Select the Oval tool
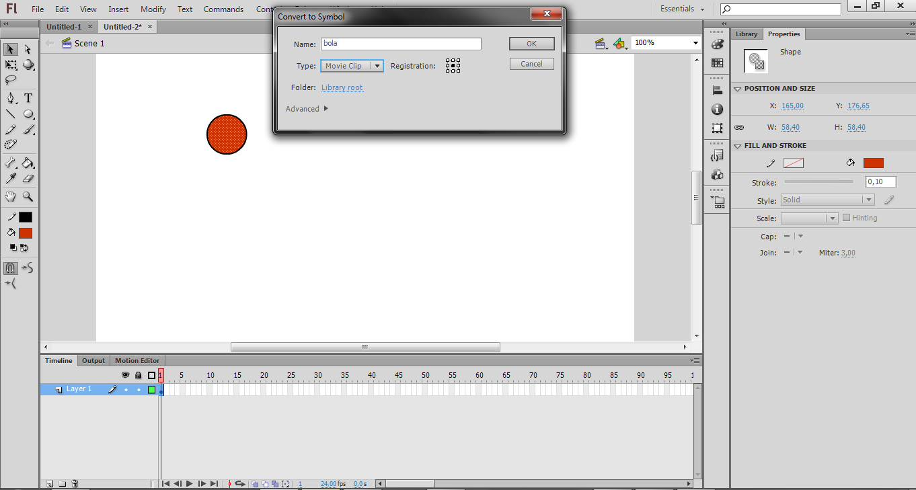The width and height of the screenshot is (916, 490). tap(28, 114)
